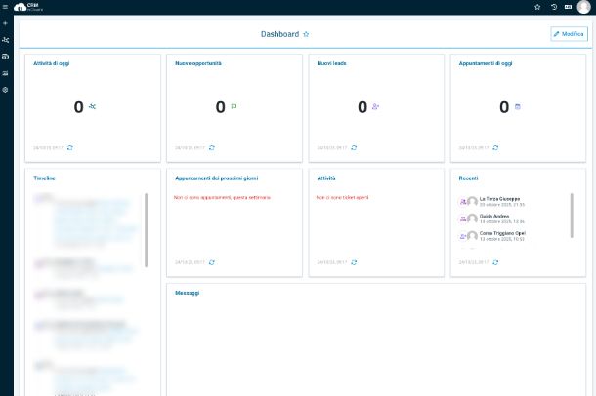Refresh the Nuove opportunità widget
The height and width of the screenshot is (396, 596).
[x=212, y=148]
